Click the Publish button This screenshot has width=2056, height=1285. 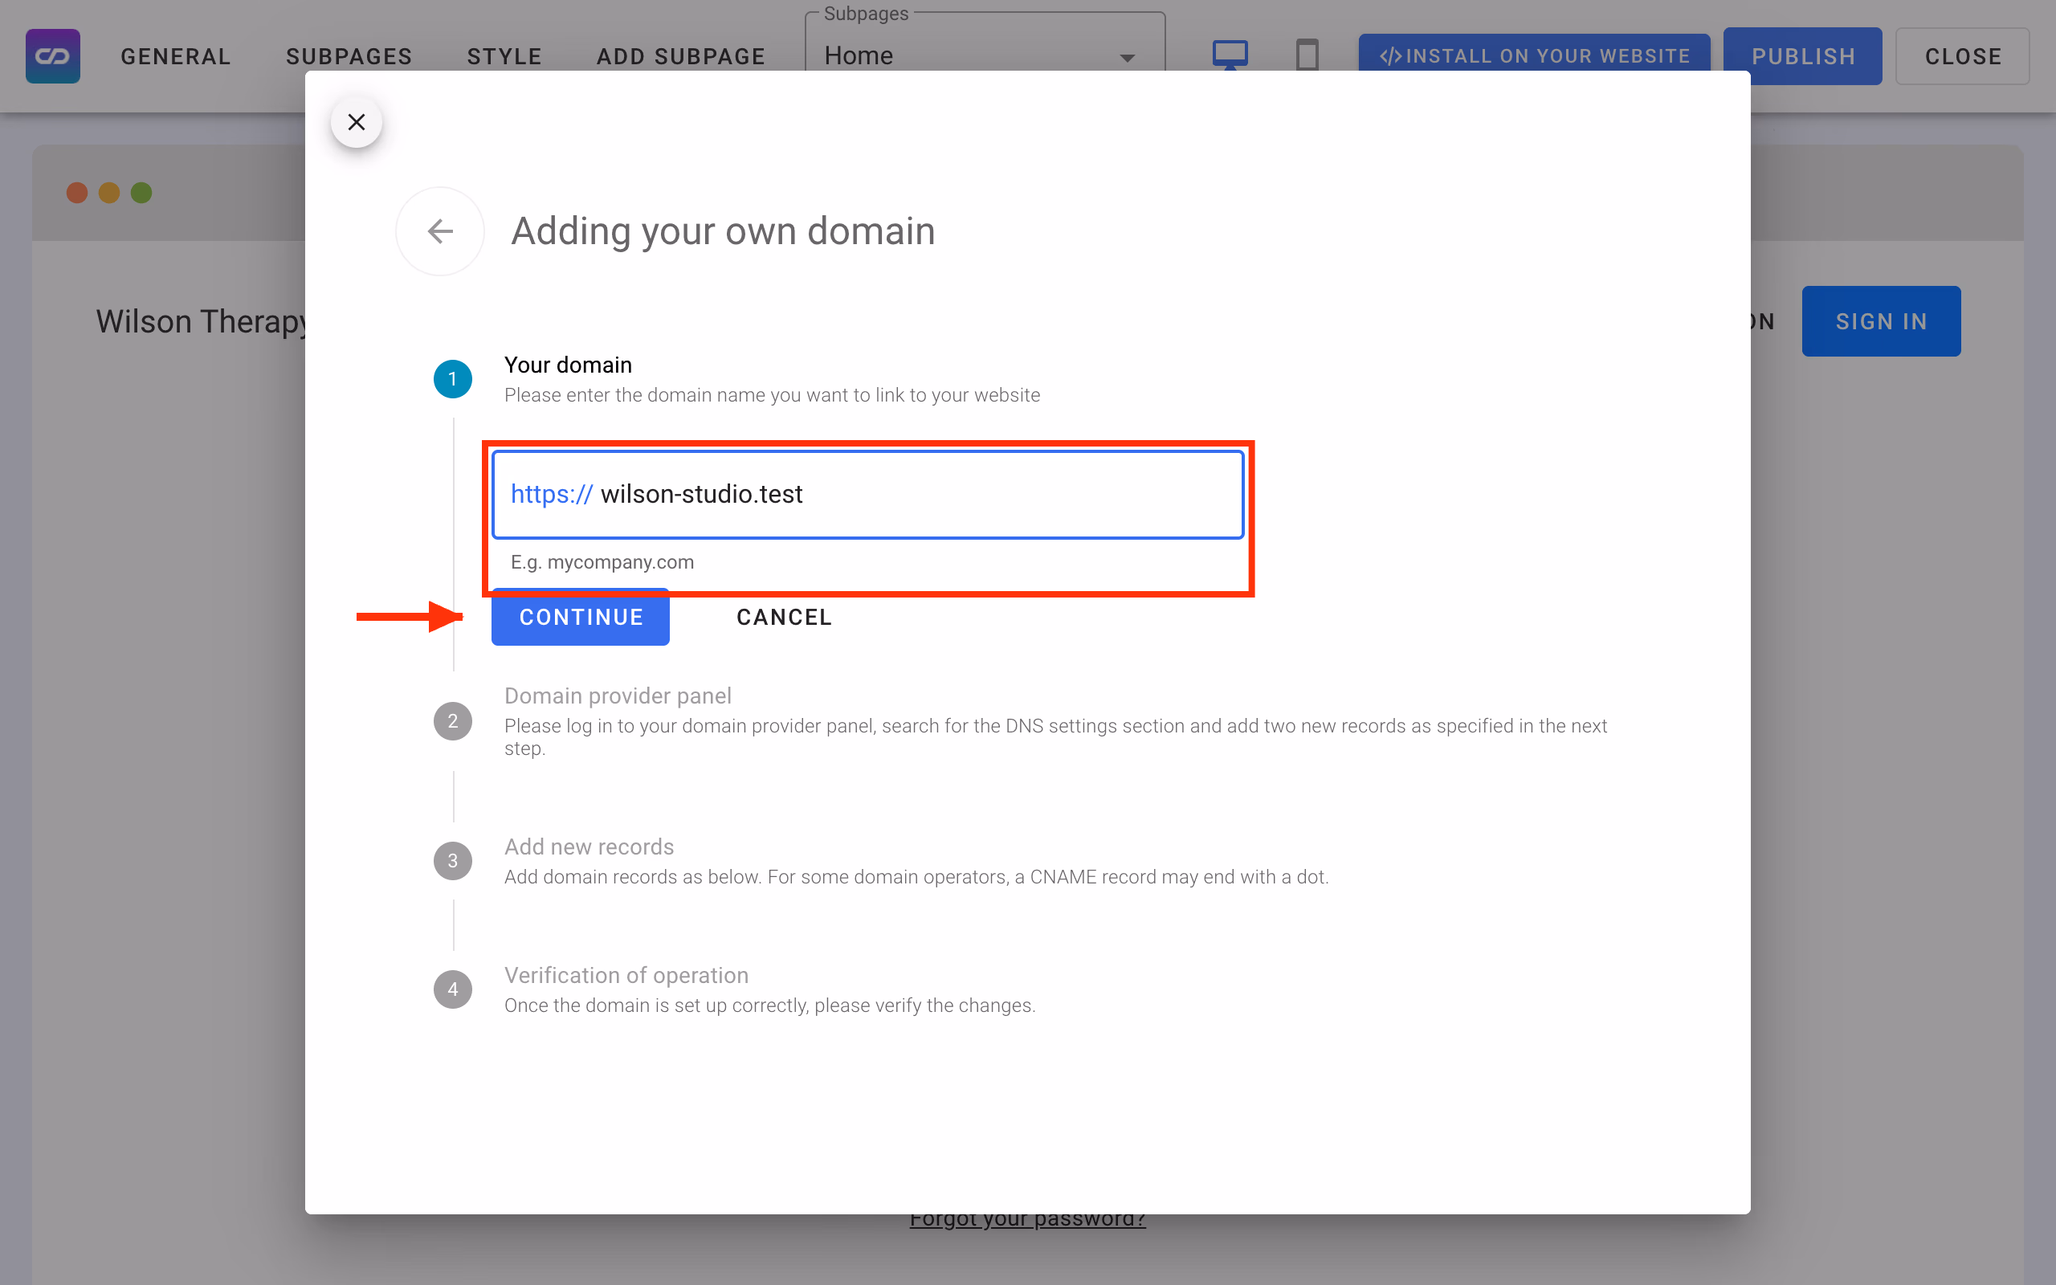1803,56
